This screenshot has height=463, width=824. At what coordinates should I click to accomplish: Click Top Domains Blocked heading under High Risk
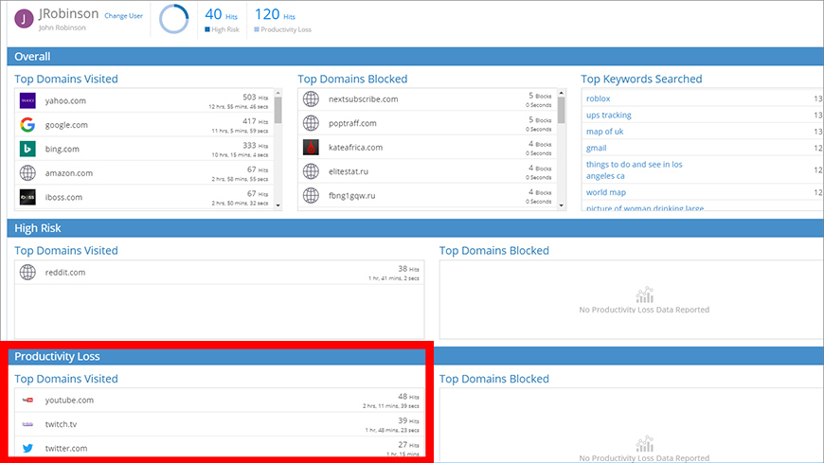tap(494, 251)
